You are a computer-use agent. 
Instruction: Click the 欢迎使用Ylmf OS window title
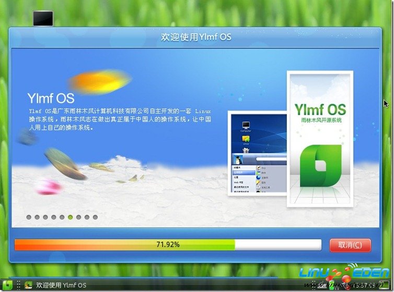click(196, 37)
